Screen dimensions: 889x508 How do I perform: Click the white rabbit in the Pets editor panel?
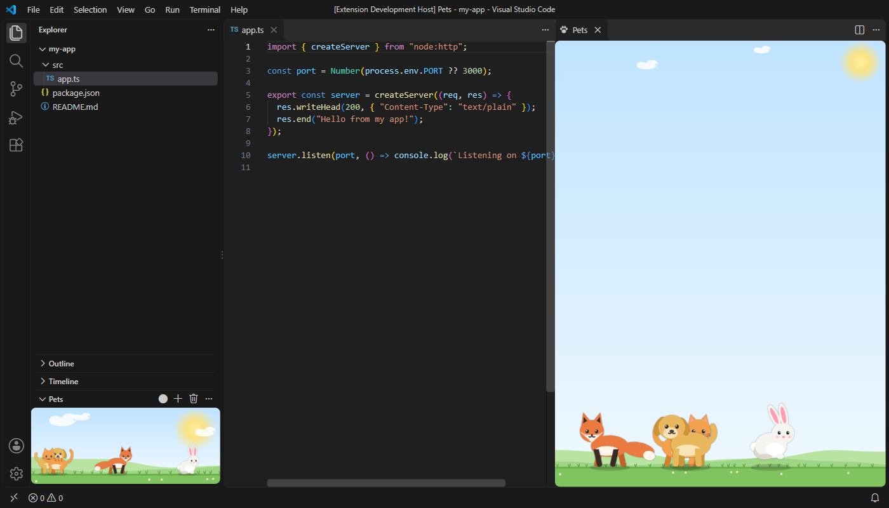[772, 433]
